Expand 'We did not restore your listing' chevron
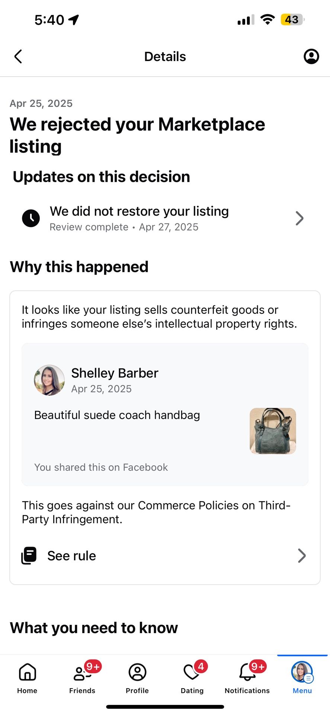Screen dimensions: 330x715 pos(299,218)
